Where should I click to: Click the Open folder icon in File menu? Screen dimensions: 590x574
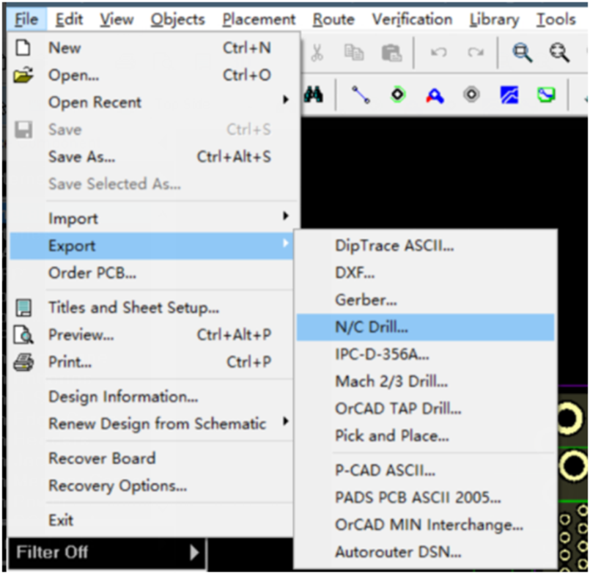tap(24, 76)
